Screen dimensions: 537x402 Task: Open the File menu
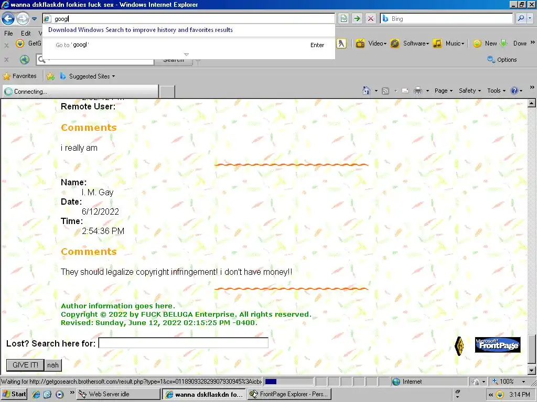(x=8, y=33)
